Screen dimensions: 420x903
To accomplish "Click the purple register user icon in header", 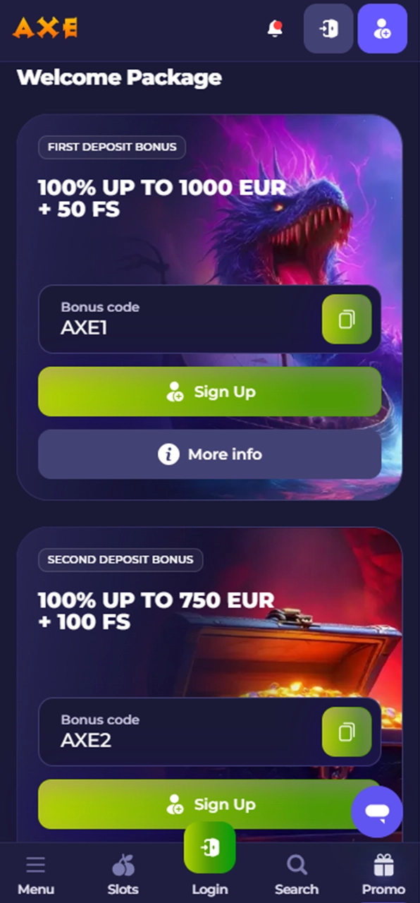I will pos(383,29).
